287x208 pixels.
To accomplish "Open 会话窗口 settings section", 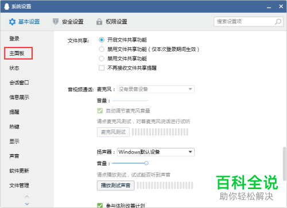I will click(19, 83).
